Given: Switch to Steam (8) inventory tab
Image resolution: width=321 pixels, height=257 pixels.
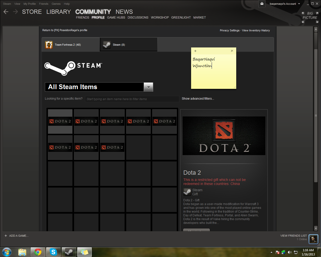Looking at the screenshot, I should pos(129,45).
